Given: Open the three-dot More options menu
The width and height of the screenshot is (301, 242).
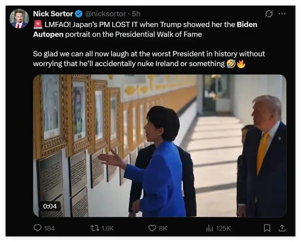Looking at the screenshot, I should click(x=282, y=14).
